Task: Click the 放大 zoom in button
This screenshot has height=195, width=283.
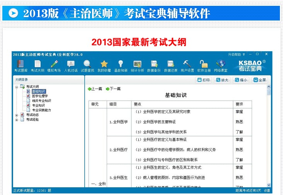Action: point(222,80)
